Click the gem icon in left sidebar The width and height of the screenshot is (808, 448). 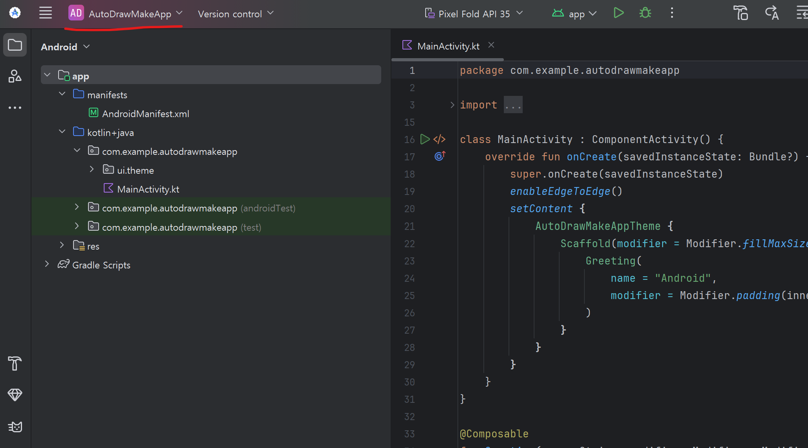tap(15, 395)
